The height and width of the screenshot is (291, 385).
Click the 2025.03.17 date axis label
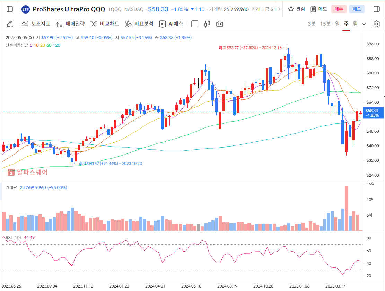coord(335,286)
